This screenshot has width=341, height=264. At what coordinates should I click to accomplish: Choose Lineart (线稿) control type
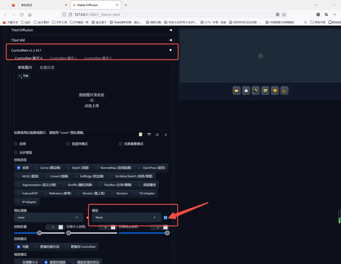[x=56, y=176]
